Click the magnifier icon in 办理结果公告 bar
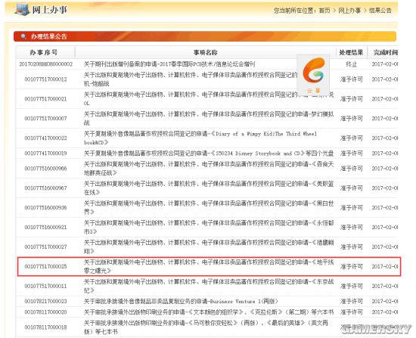Image resolution: width=416 pixels, height=338 pixels. click(23, 36)
